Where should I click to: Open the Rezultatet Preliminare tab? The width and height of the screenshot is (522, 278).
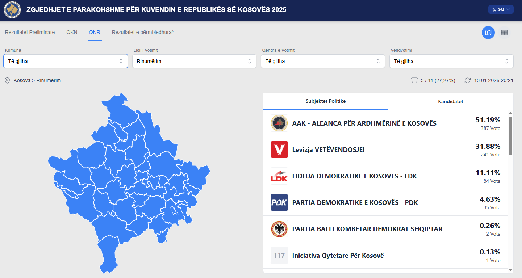(30, 32)
